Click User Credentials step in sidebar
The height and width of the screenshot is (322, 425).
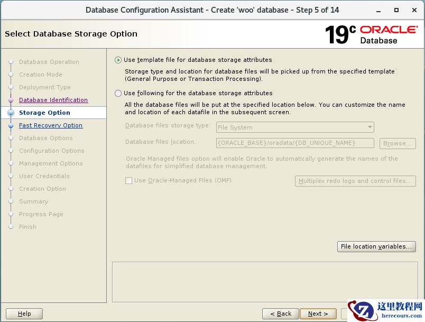(x=44, y=176)
